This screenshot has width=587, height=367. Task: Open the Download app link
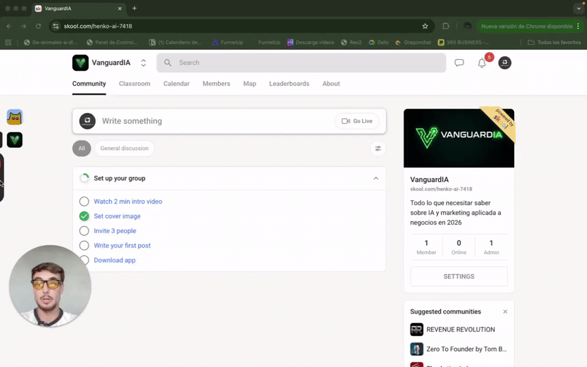click(x=115, y=260)
